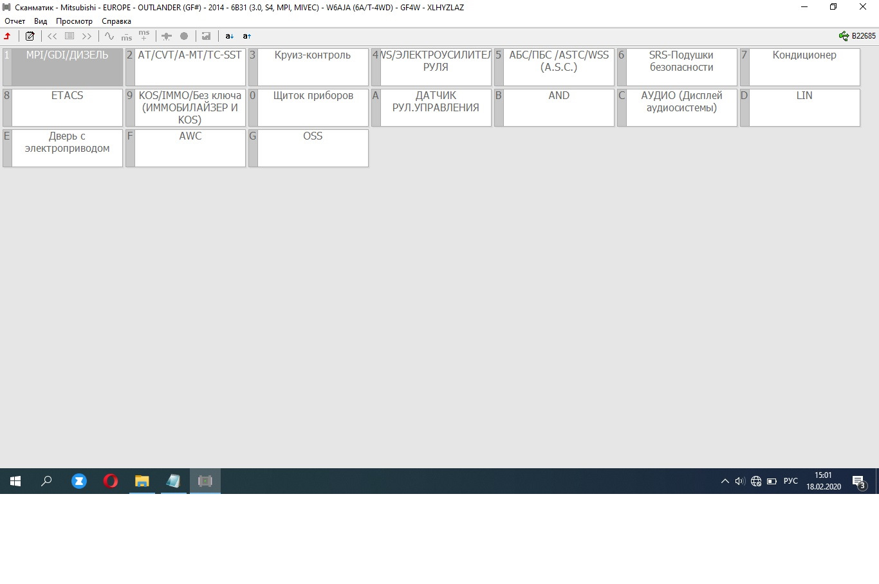
Task: Minimize the Сканматик window
Action: coord(804,7)
